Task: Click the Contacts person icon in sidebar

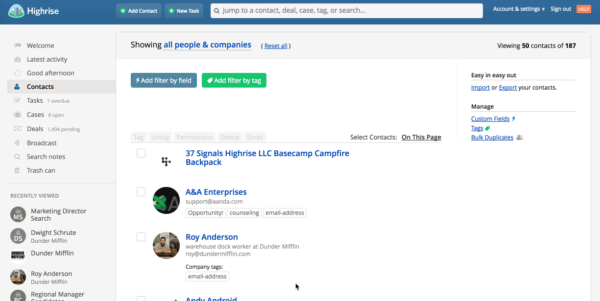Action: point(17,87)
